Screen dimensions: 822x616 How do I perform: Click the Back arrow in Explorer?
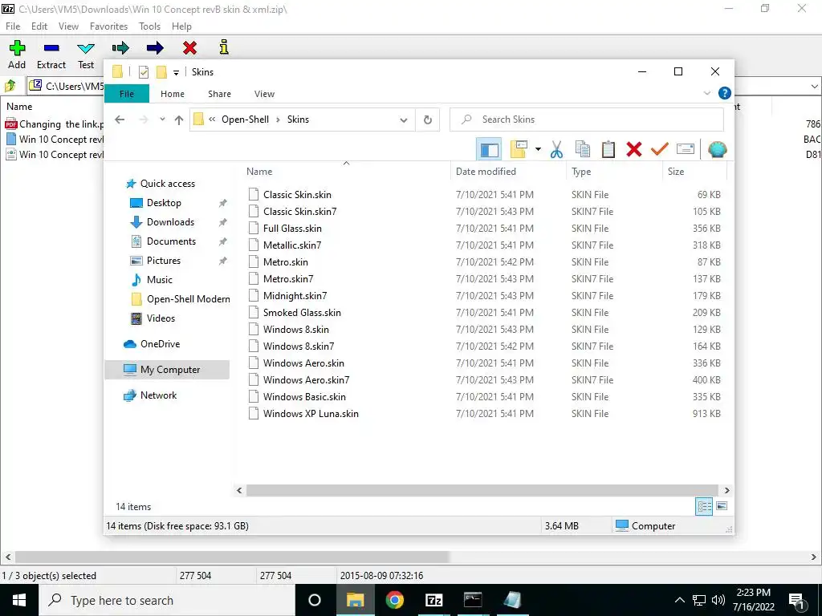(120, 120)
